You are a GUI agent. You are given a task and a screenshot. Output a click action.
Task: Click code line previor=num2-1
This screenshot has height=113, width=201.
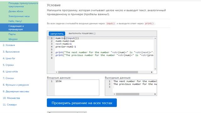tap(66, 47)
